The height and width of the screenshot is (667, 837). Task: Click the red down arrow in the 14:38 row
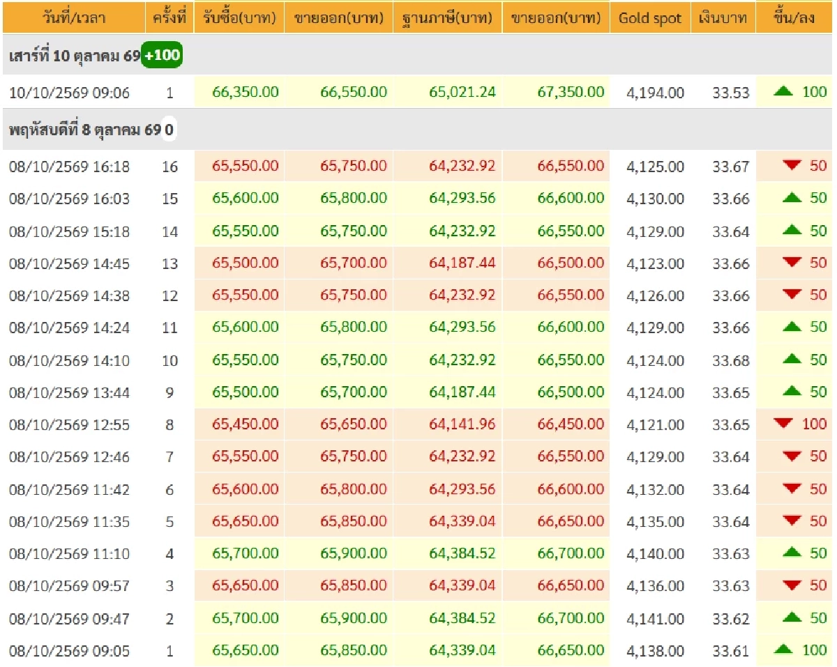[792, 294]
